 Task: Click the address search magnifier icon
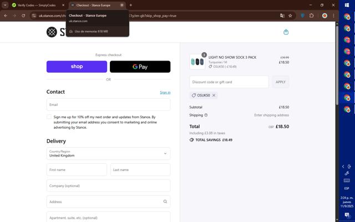[x=165, y=201]
